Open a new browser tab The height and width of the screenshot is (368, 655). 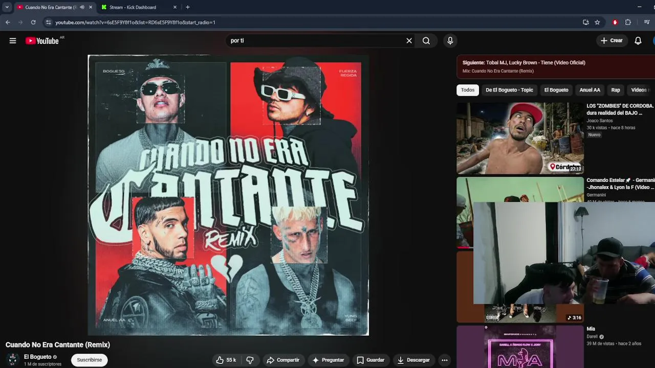[188, 7]
